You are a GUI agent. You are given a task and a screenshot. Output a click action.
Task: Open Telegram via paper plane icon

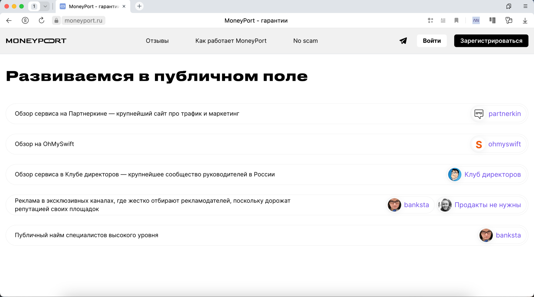point(403,41)
